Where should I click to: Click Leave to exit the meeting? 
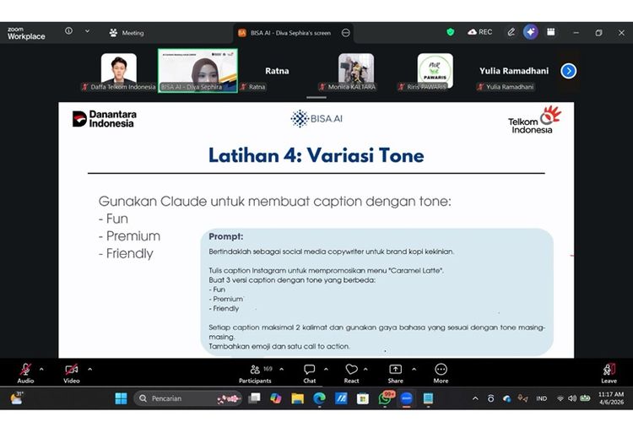coord(609,371)
